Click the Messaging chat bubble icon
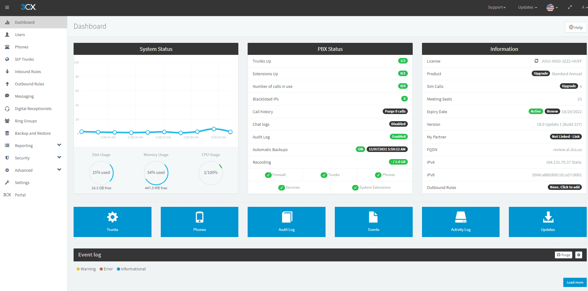 tap(7, 96)
